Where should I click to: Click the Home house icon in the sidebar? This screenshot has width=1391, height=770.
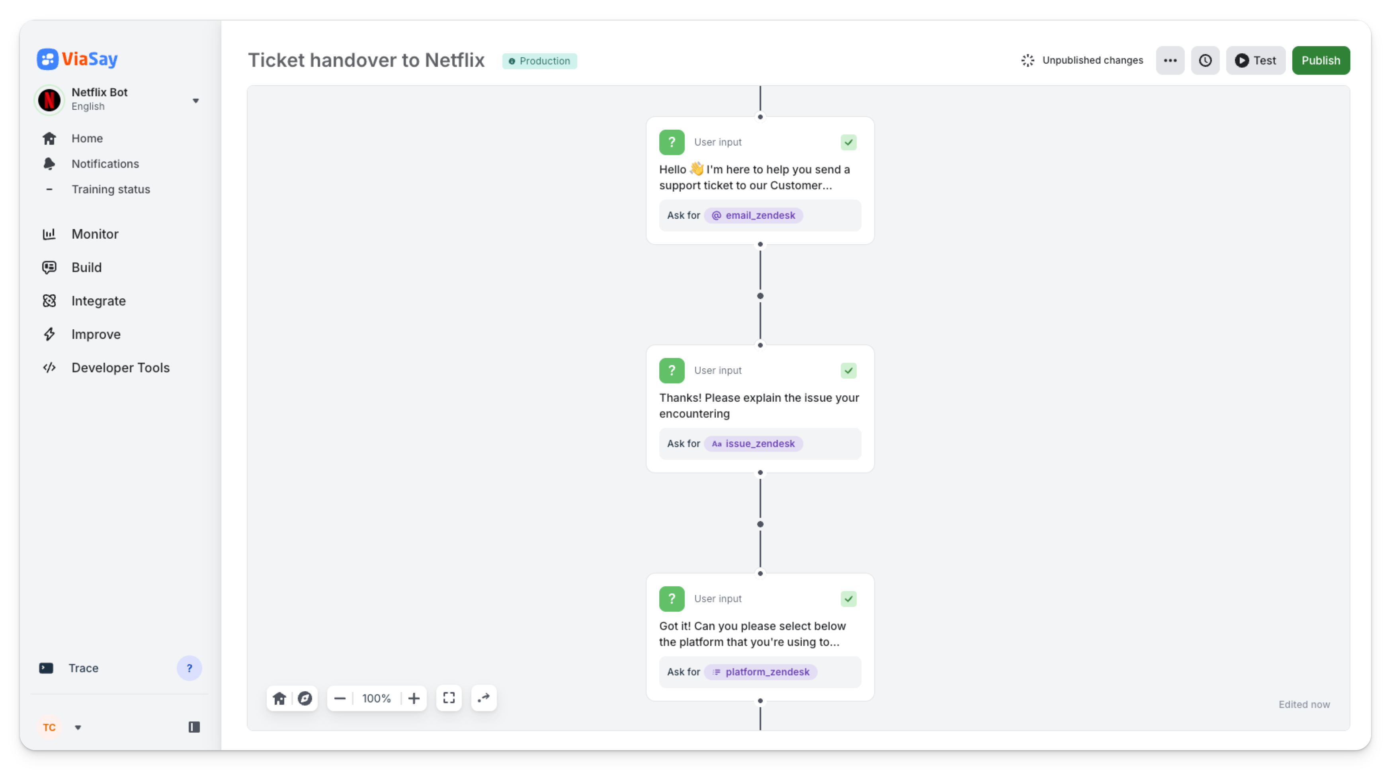(49, 139)
